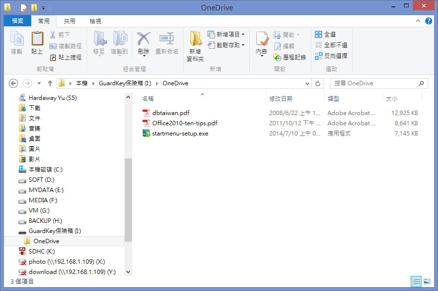
Task: Click the Copy to (複製到) icon
Action: [120, 39]
